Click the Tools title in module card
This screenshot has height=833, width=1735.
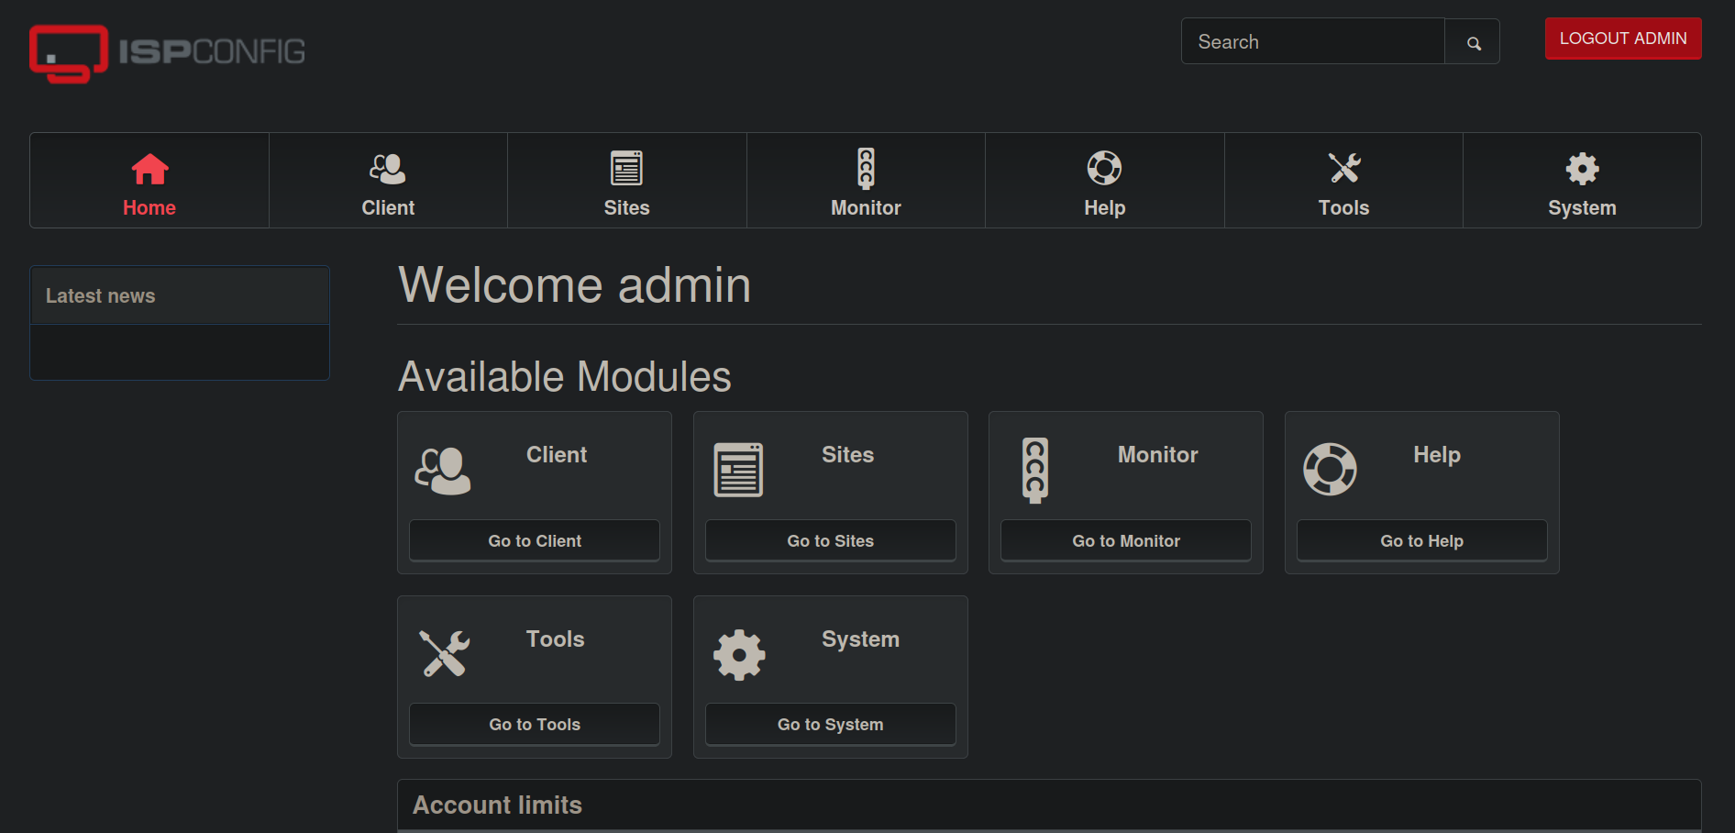pyautogui.click(x=556, y=639)
